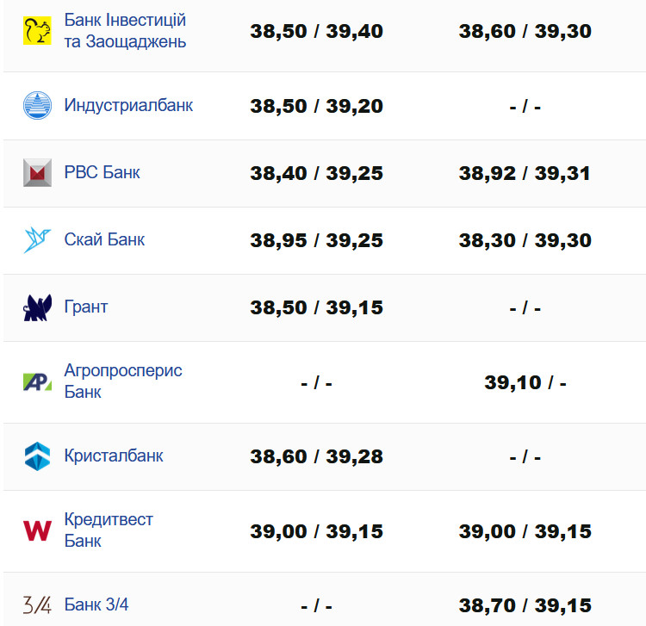Open the Банк 3/4 text link
The width and height of the screenshot is (646, 626).
96,605
